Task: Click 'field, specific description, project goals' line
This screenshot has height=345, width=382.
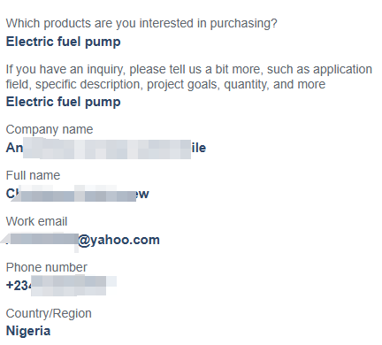Action: [x=165, y=85]
